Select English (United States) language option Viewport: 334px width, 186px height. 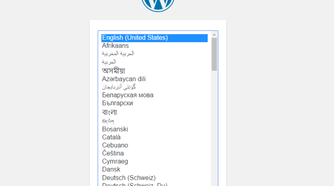pos(135,38)
